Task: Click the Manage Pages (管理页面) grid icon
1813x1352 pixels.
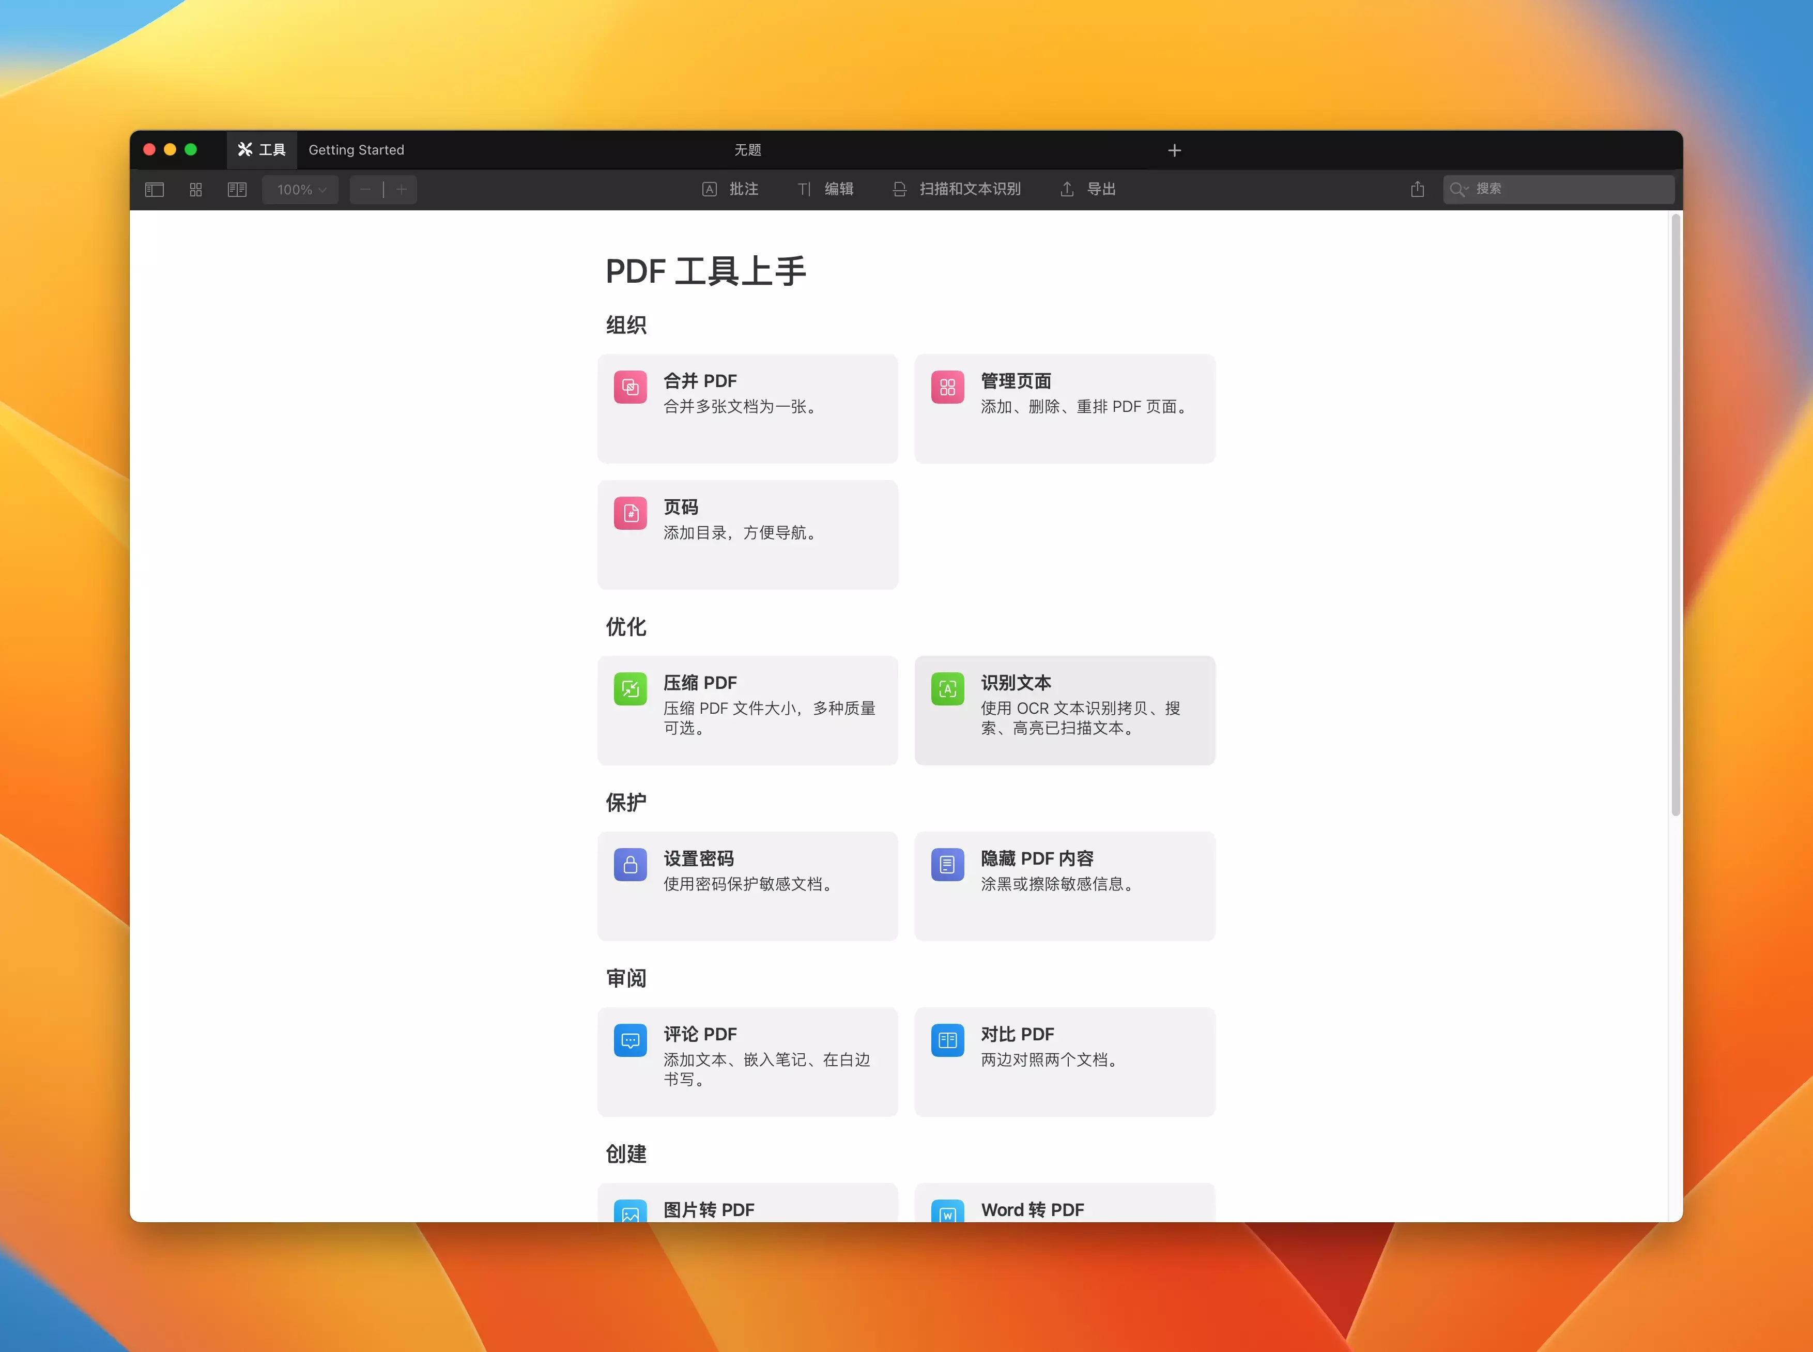Action: [x=947, y=387]
